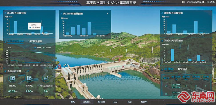Click the 允许最高蓄水位 chart icon

pos(46,78)
